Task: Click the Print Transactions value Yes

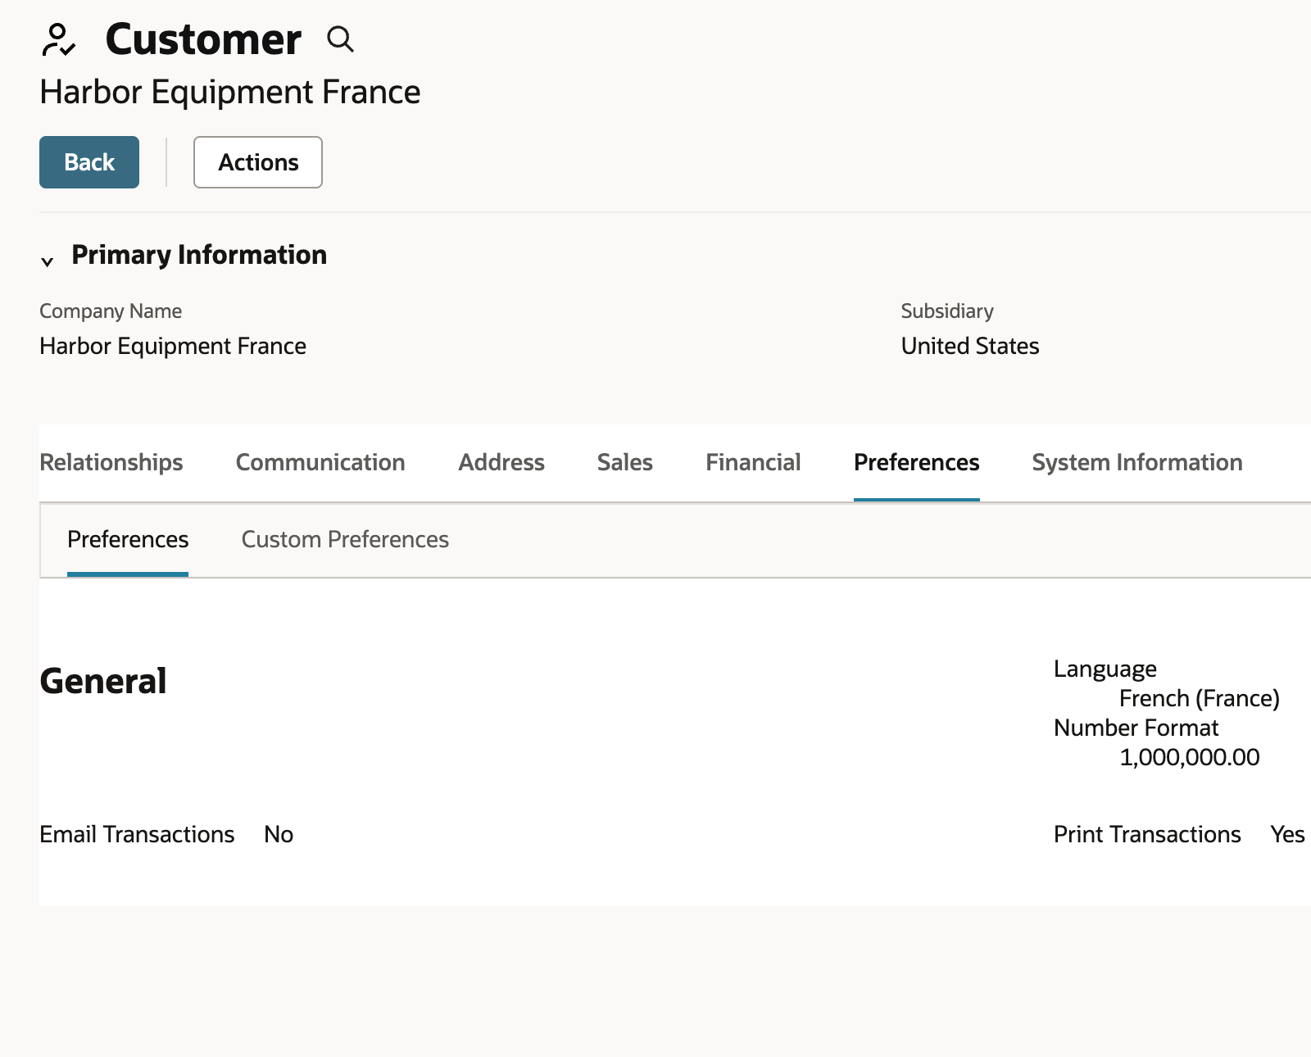Action: click(1287, 834)
